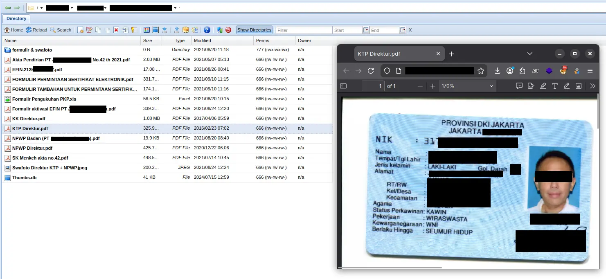The height and width of the screenshot is (279, 606).
Task: Click the red power logout icon
Action: pyautogui.click(x=228, y=30)
